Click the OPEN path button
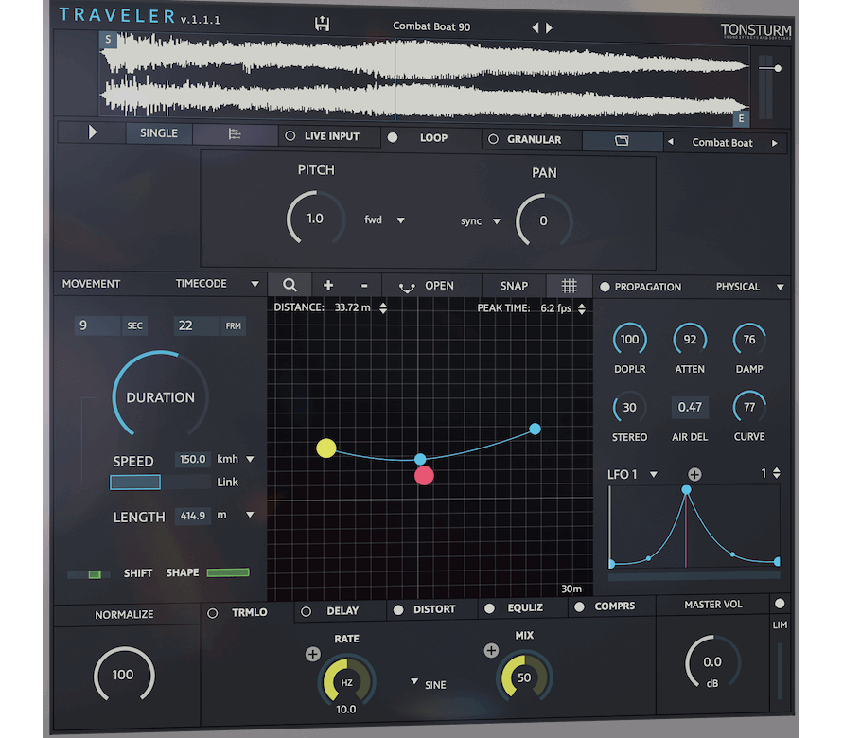 [428, 286]
